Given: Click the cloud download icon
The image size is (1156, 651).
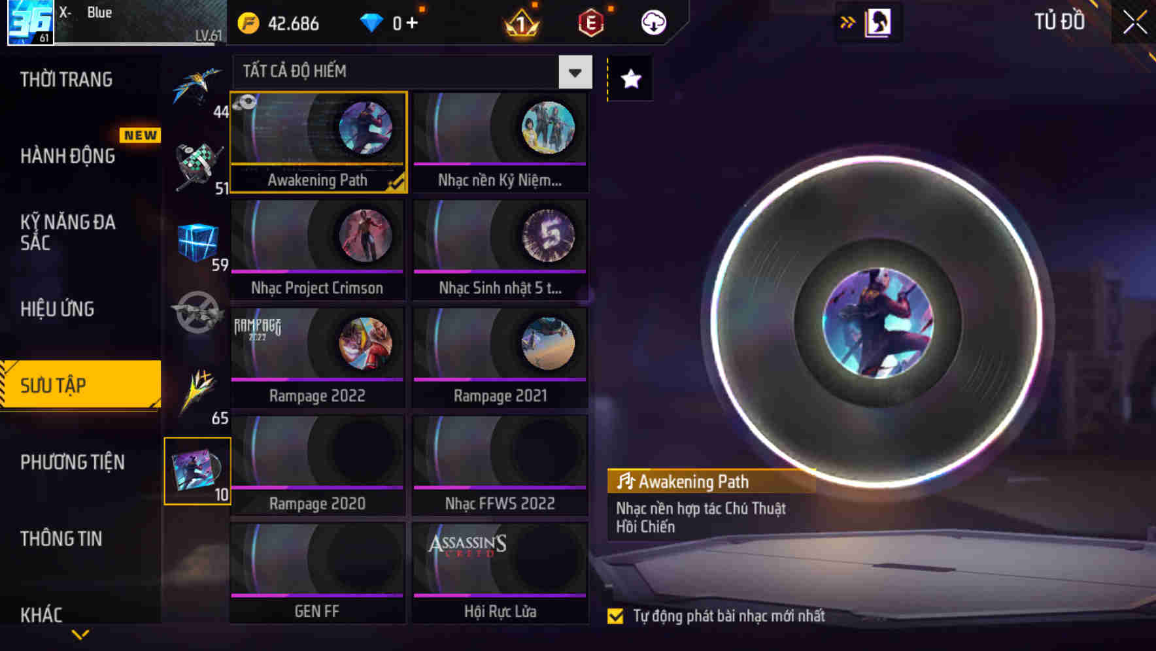Looking at the screenshot, I should (x=653, y=23).
